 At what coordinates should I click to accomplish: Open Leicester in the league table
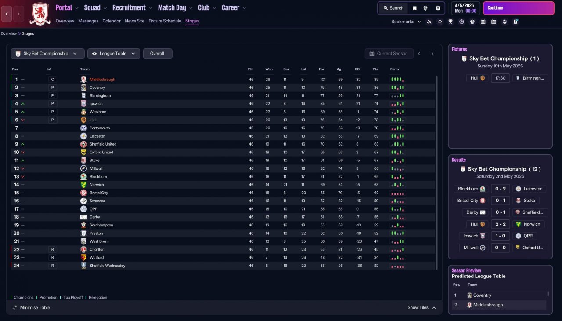click(x=97, y=136)
